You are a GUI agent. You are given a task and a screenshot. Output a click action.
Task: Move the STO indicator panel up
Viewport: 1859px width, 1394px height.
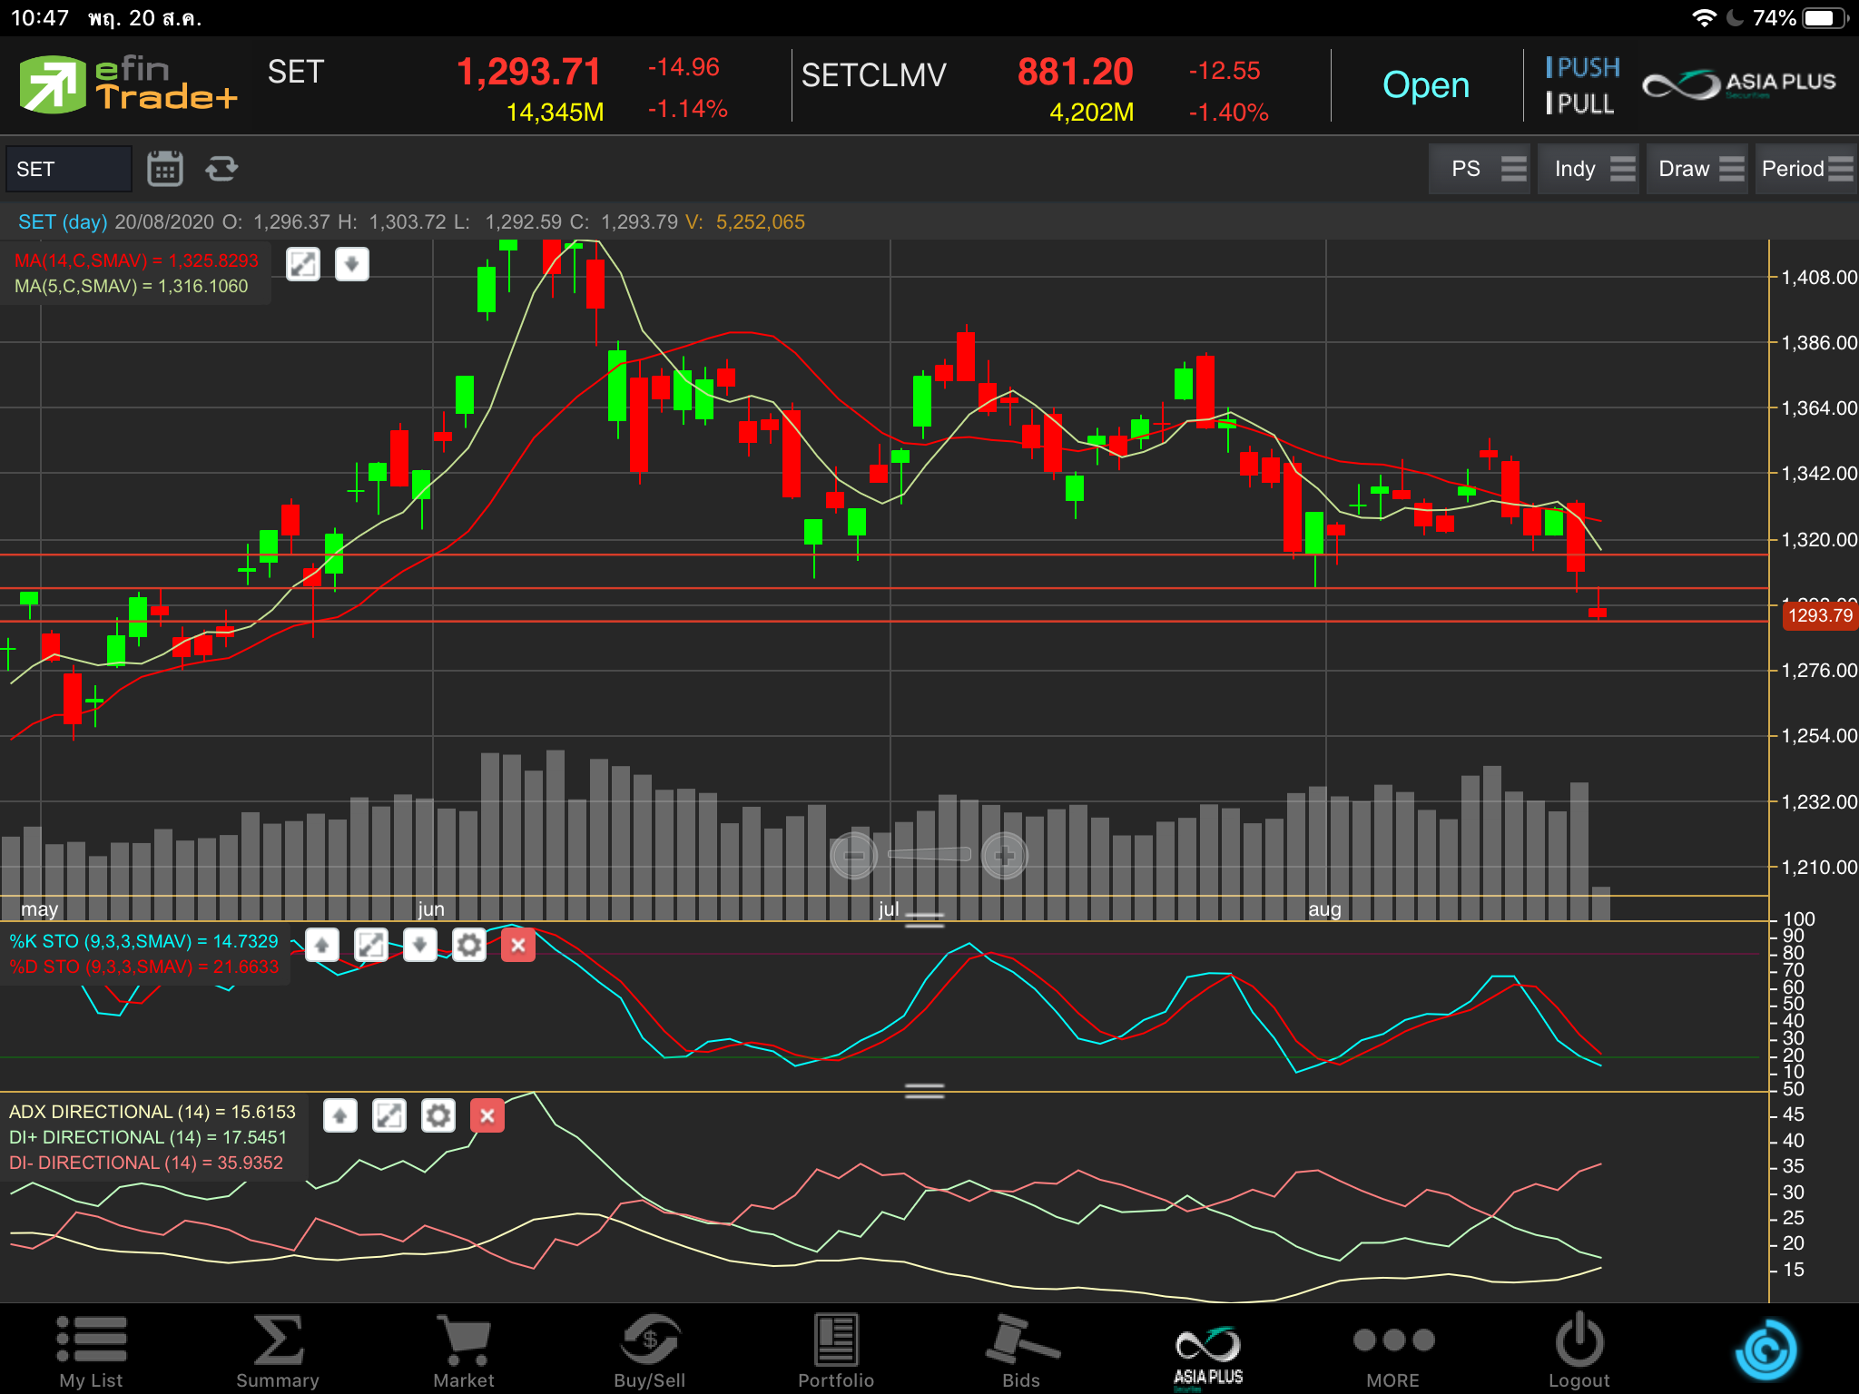tap(322, 946)
